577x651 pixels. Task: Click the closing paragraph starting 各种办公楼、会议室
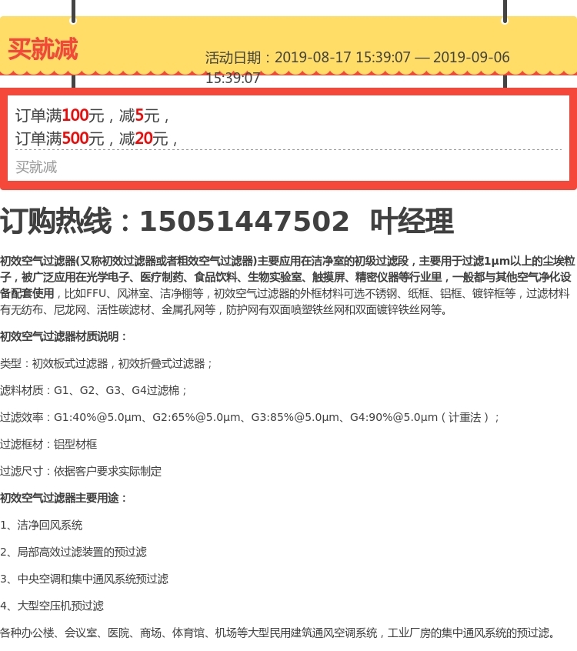(x=278, y=633)
